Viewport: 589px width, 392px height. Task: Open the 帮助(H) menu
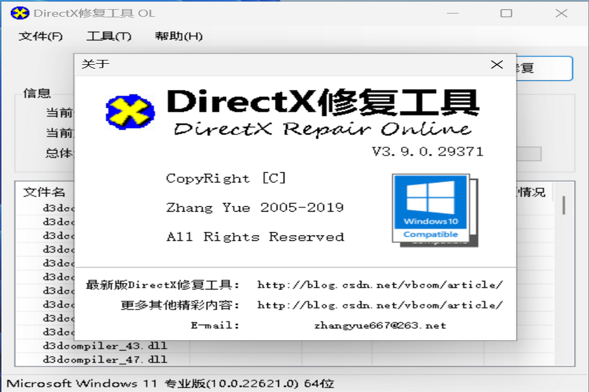point(180,36)
